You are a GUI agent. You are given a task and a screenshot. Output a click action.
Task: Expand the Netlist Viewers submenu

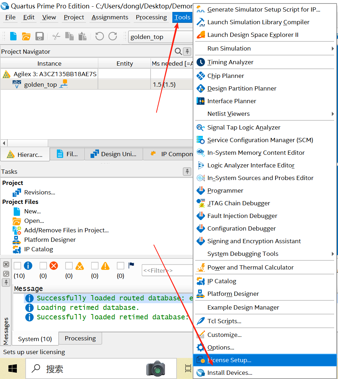[x=265, y=114]
